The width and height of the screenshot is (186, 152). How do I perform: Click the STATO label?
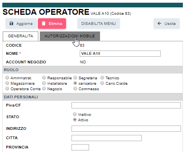[13, 117]
